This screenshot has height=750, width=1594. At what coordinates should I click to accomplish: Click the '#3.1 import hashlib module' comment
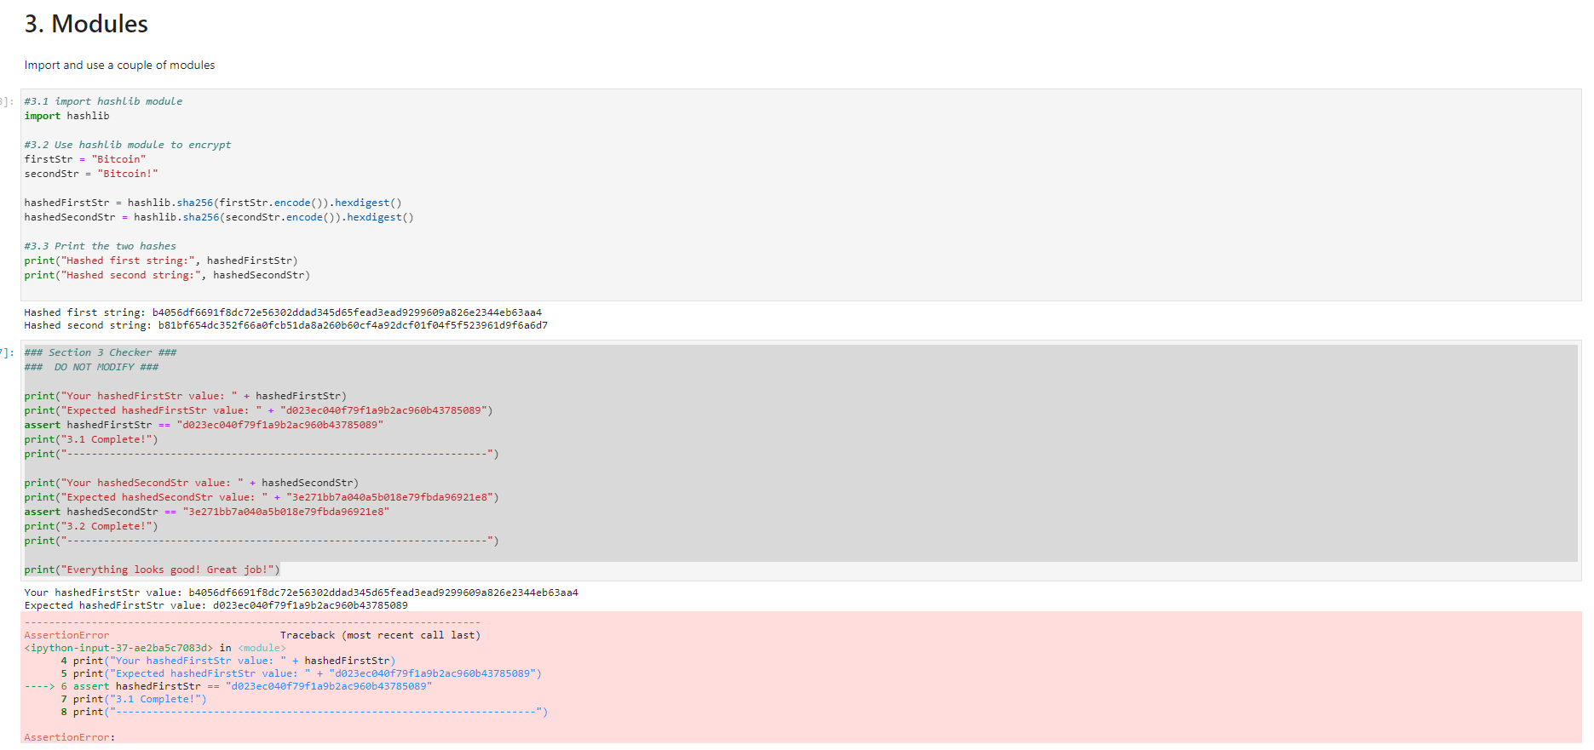tap(103, 101)
